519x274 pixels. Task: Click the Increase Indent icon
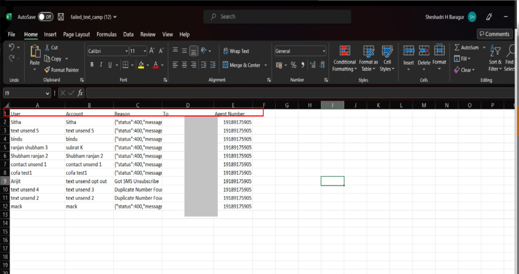click(213, 65)
